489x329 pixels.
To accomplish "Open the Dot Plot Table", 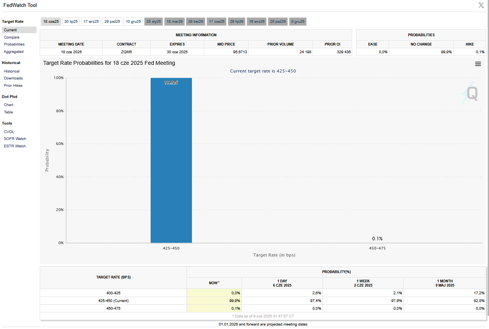I will 8,112.
